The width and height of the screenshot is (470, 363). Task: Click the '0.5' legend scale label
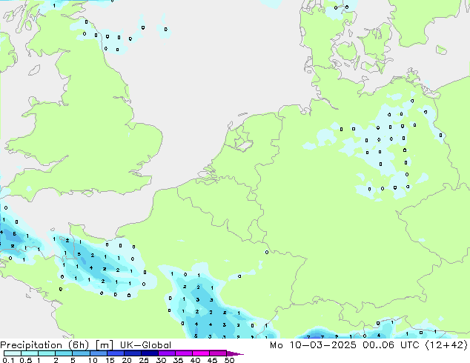[26, 360]
